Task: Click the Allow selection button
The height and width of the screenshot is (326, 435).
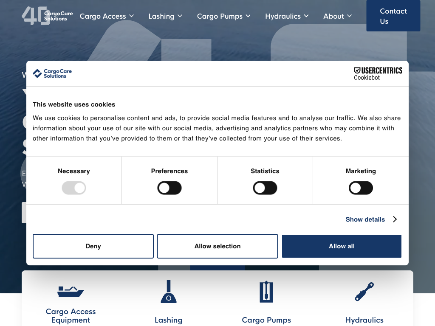Action: coord(217,246)
